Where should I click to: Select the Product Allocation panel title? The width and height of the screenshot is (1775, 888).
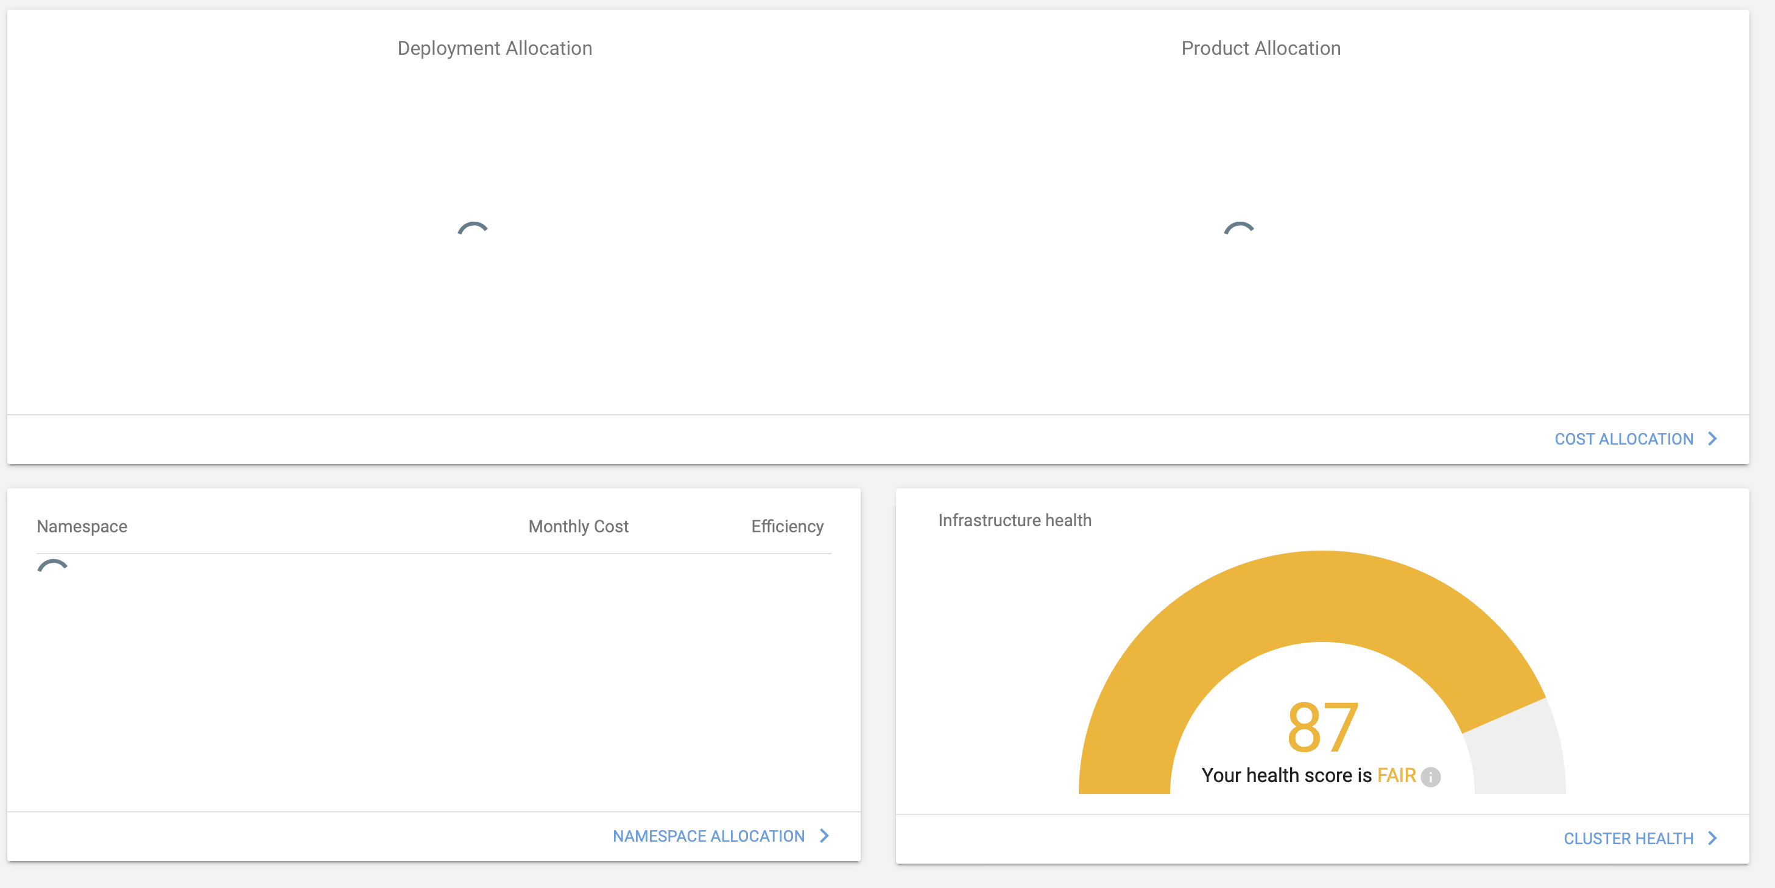tap(1260, 48)
